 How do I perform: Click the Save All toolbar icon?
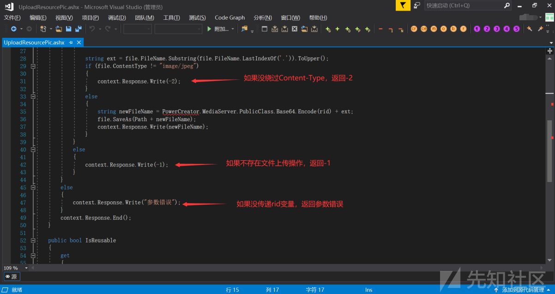[78, 29]
